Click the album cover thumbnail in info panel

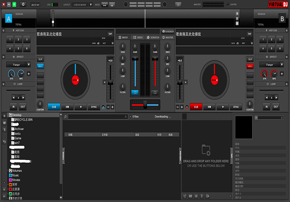[244, 127]
